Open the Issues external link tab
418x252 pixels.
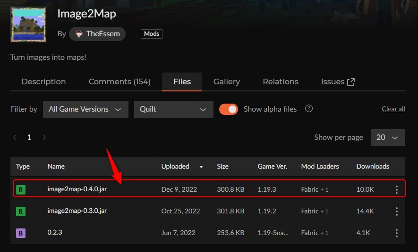(x=338, y=81)
